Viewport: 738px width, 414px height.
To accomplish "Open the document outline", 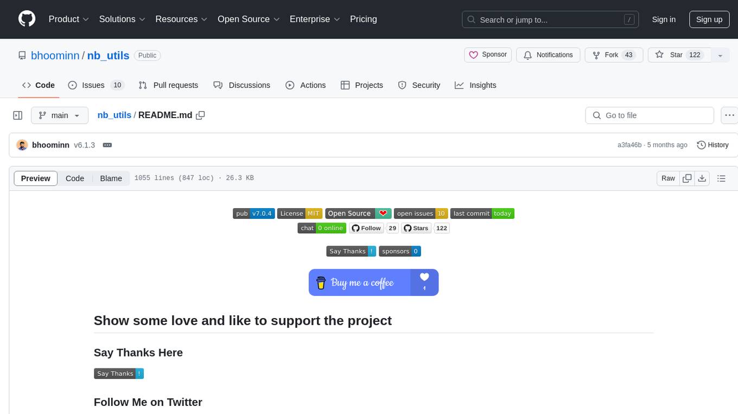I will coord(721,178).
